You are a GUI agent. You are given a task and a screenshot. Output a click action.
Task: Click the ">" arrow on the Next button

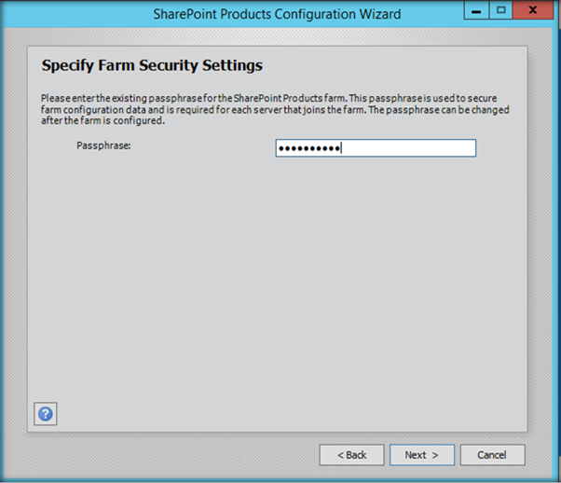point(434,455)
